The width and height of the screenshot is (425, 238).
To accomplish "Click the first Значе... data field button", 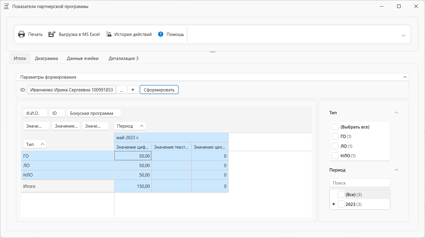I will [x=36, y=126].
